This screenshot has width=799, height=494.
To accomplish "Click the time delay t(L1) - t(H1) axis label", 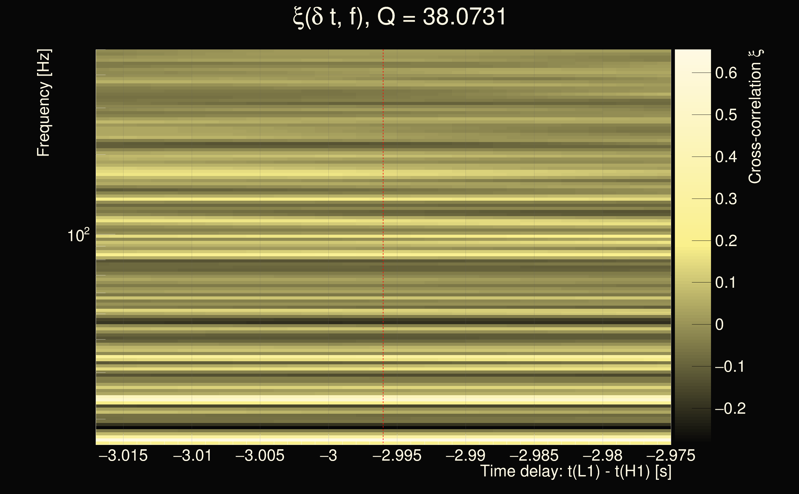I will 575,471.
